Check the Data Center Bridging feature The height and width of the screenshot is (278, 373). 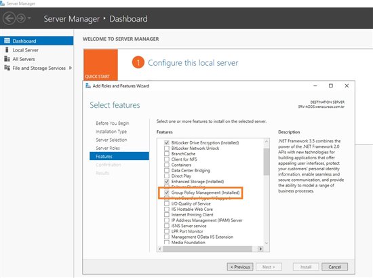point(167,170)
